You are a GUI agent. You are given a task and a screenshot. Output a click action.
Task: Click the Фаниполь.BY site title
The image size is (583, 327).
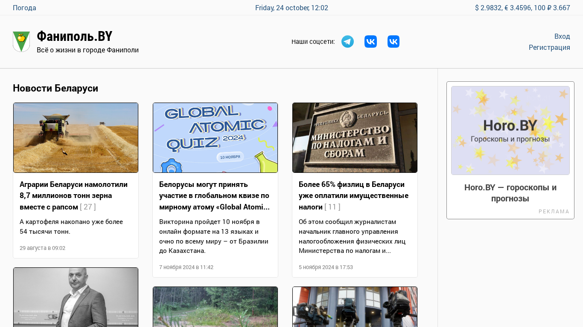[x=74, y=36]
